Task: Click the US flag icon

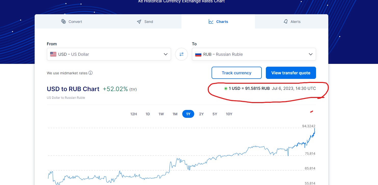Action: tap(53, 54)
